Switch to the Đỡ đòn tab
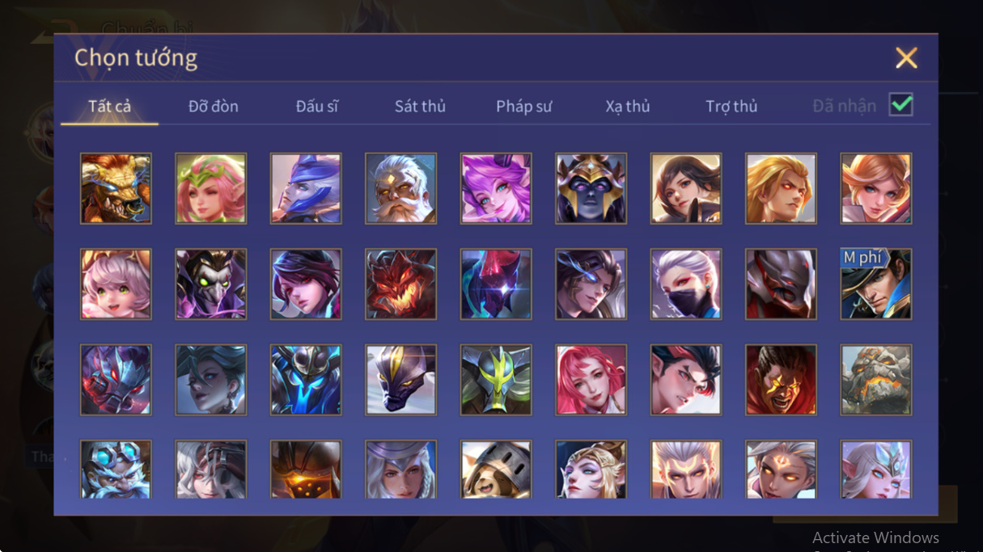Screen dimensions: 983x552 214,106
